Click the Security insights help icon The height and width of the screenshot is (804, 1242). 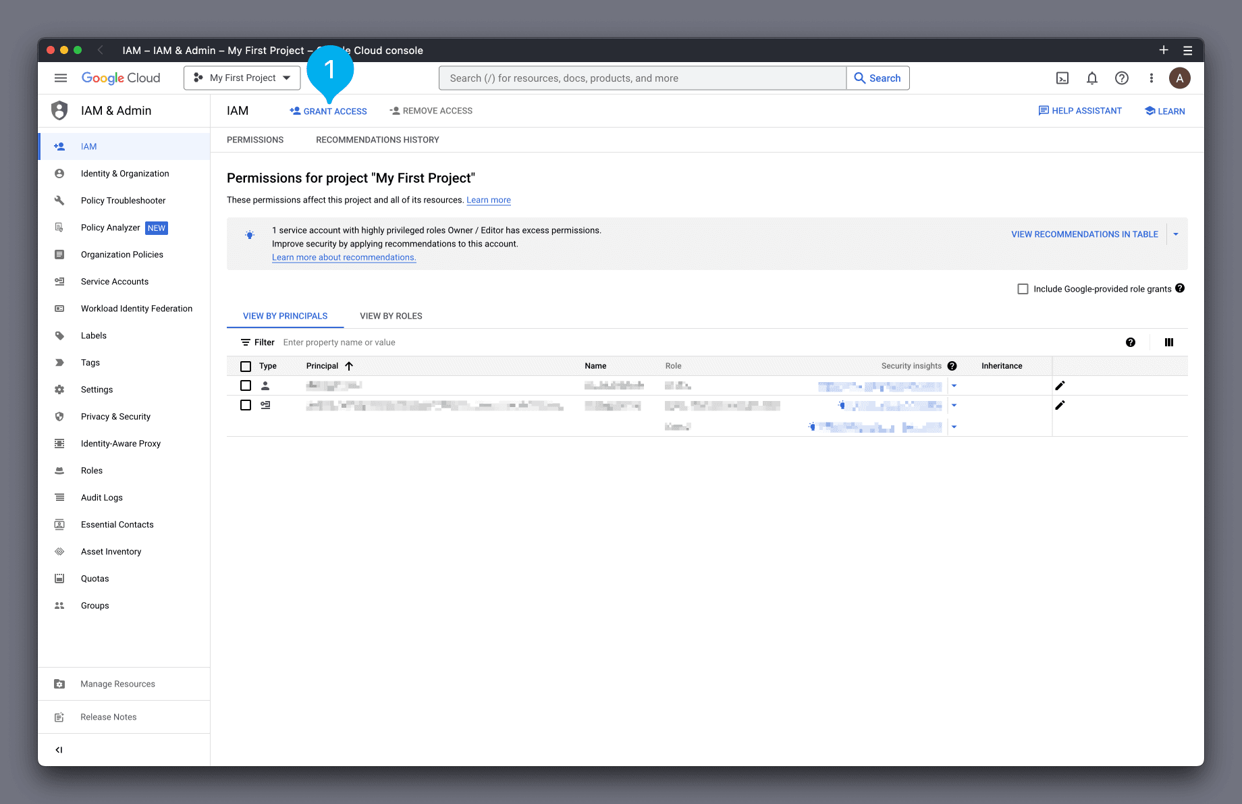[952, 366]
